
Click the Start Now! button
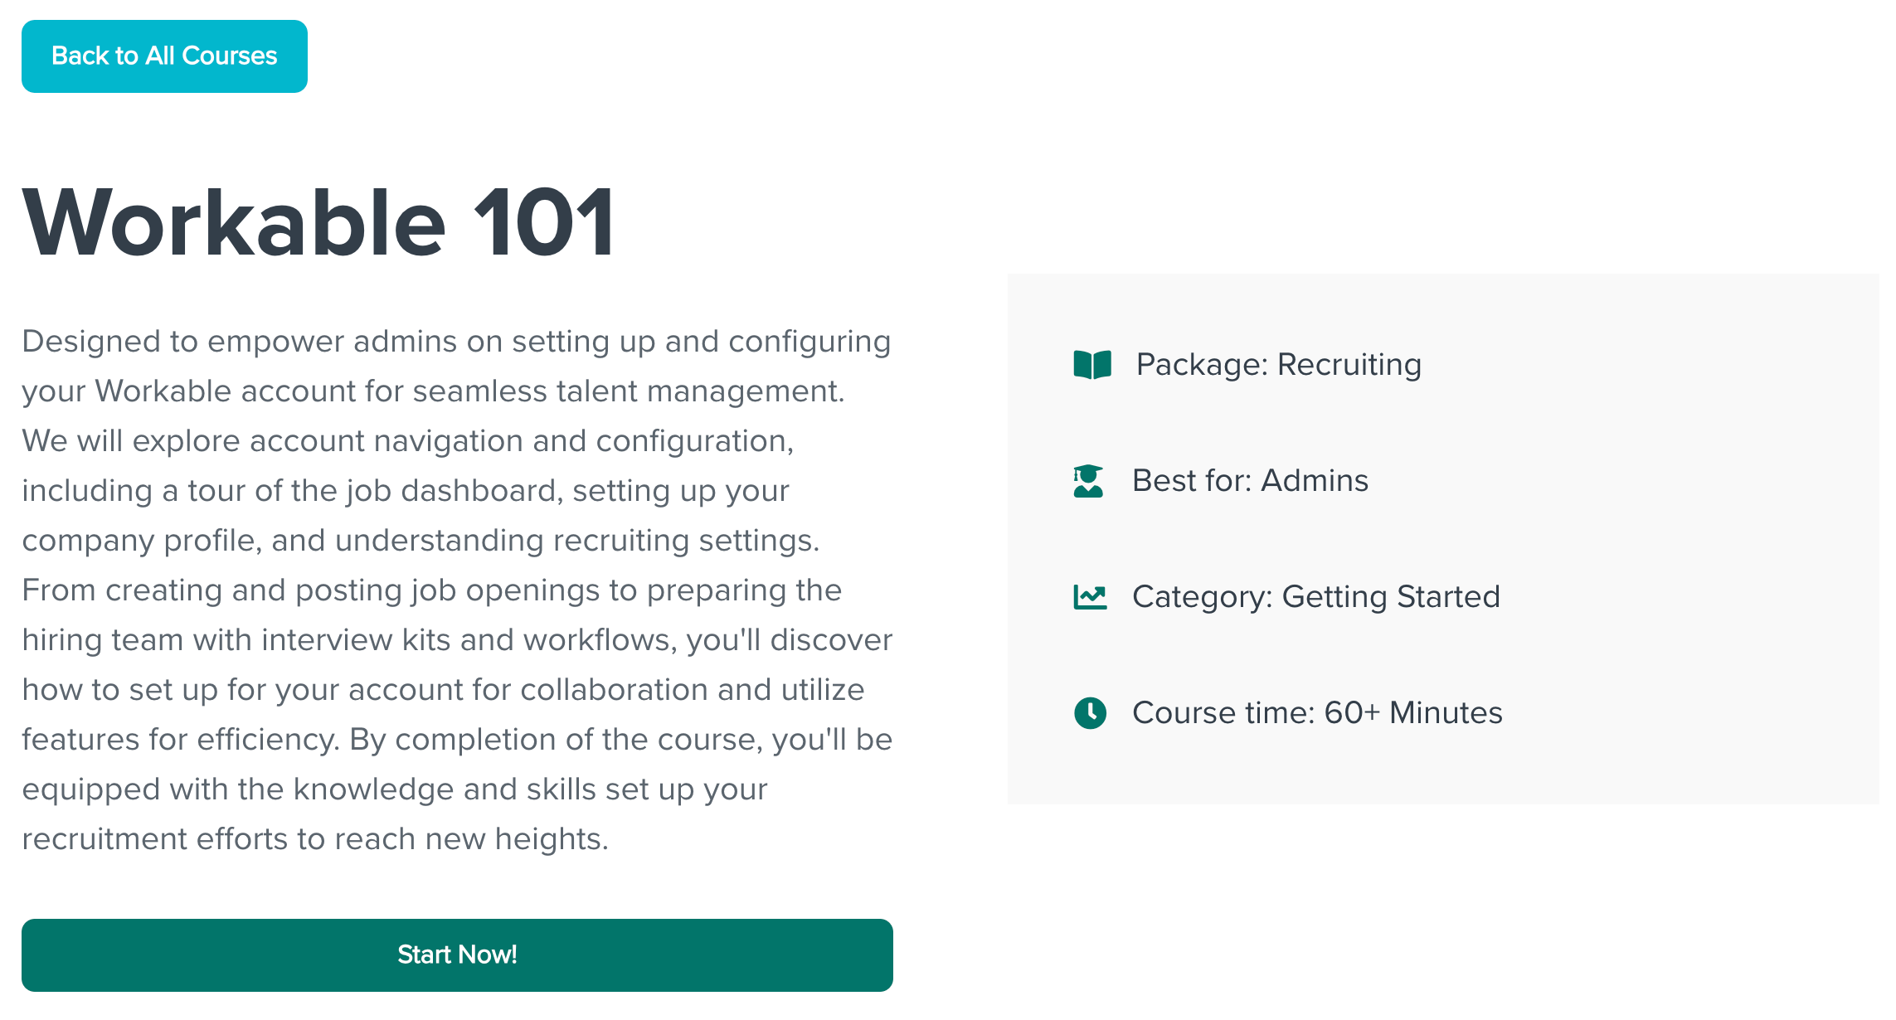pos(457,955)
